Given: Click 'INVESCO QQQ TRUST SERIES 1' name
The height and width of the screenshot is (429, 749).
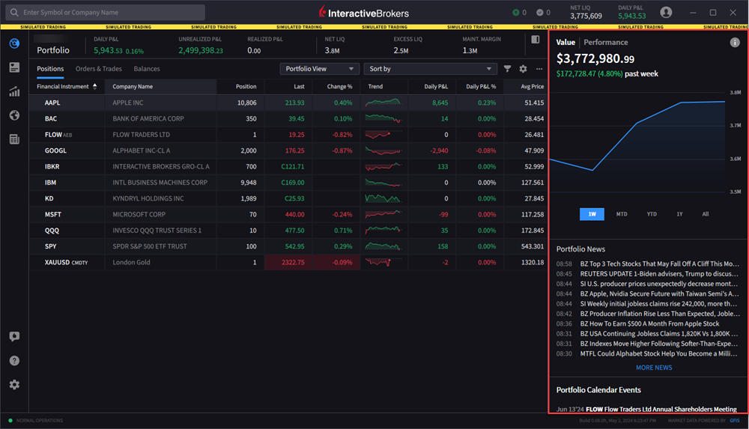Looking at the screenshot, I should [x=157, y=231].
